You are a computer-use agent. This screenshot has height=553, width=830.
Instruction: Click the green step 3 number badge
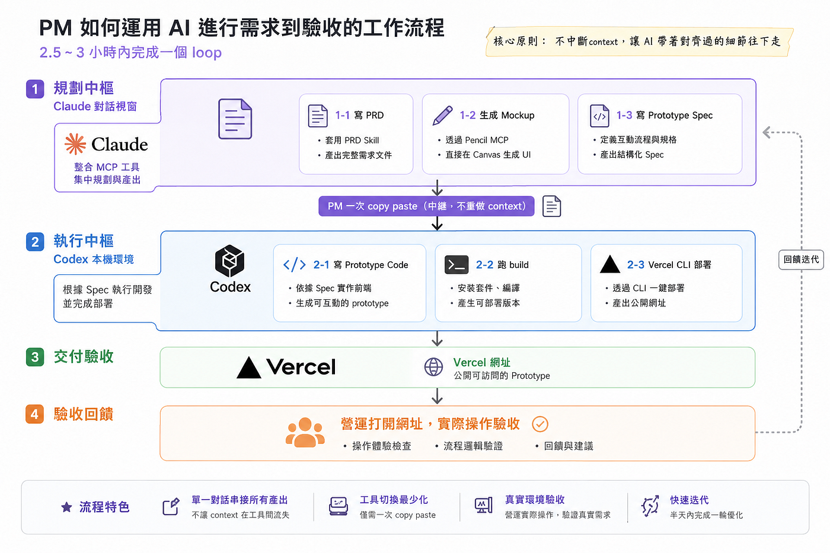[x=35, y=357]
